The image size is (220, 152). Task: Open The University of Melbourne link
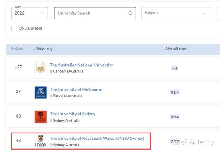pos(76,89)
